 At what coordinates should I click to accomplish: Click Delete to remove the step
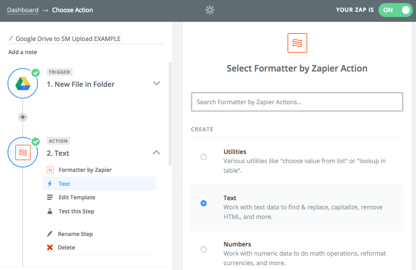pyautogui.click(x=66, y=247)
